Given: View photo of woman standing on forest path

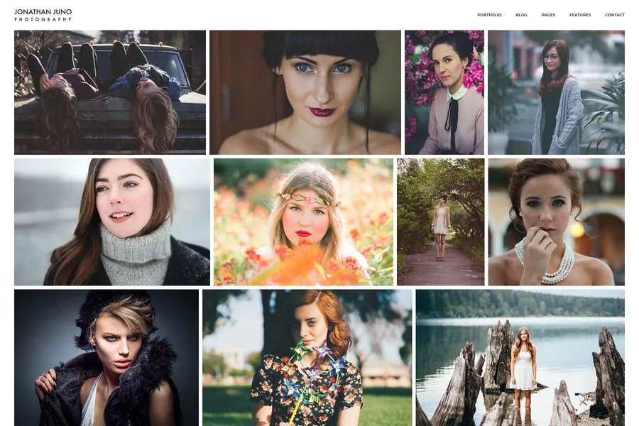Looking at the screenshot, I should (440, 222).
